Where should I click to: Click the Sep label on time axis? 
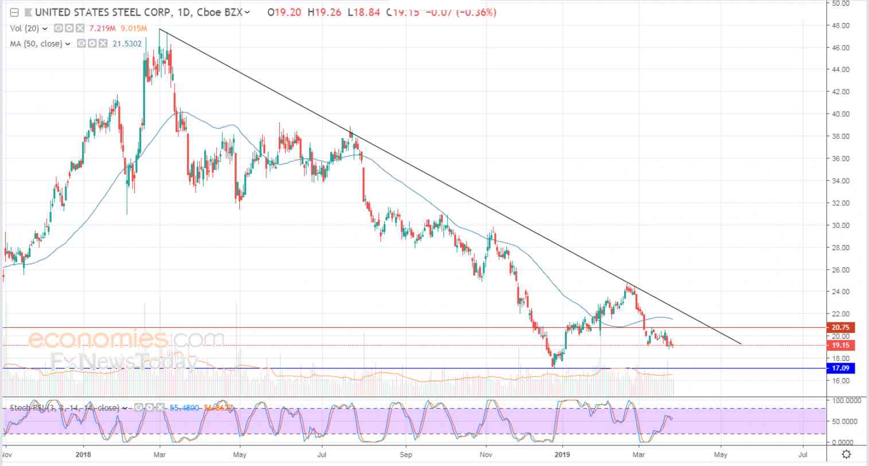coord(406,455)
